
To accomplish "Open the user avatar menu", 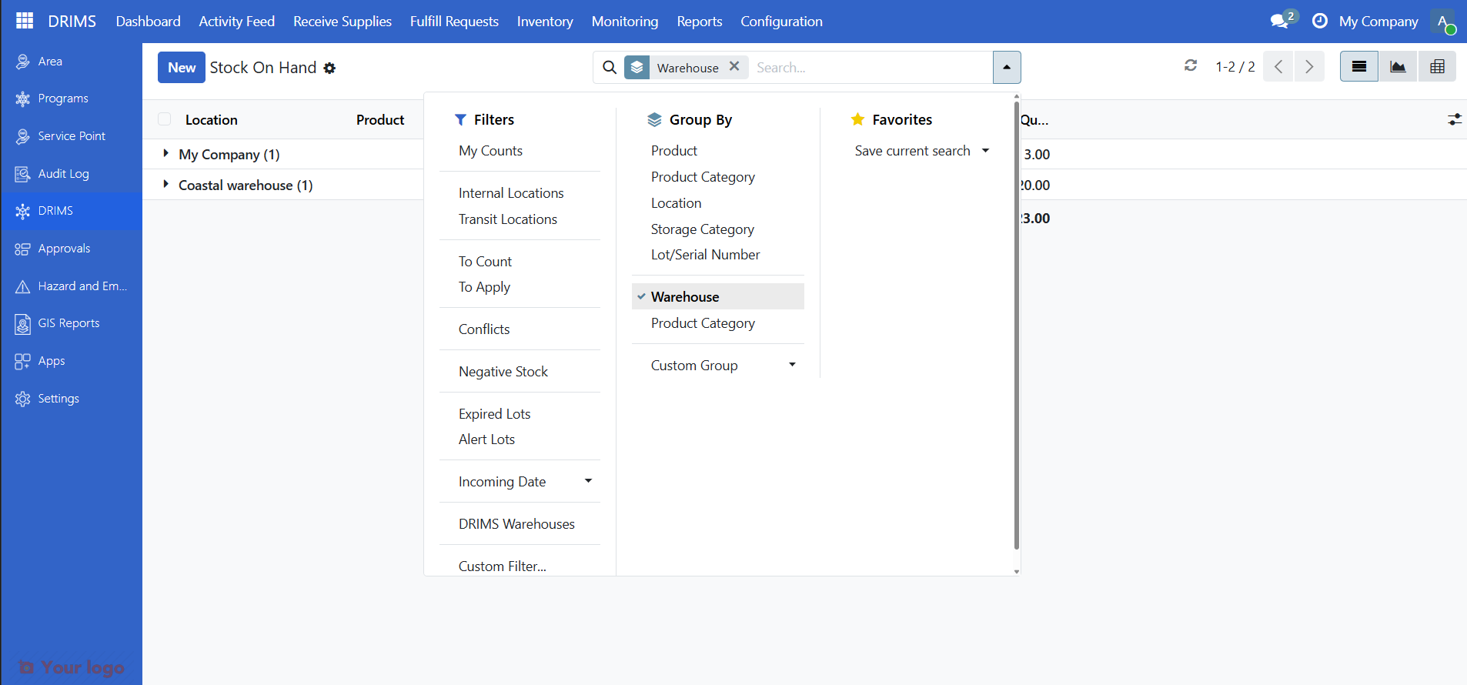I will [x=1444, y=21].
